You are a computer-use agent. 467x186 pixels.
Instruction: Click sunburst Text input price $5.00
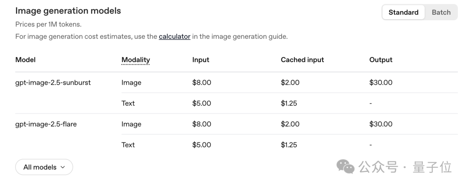click(202, 104)
